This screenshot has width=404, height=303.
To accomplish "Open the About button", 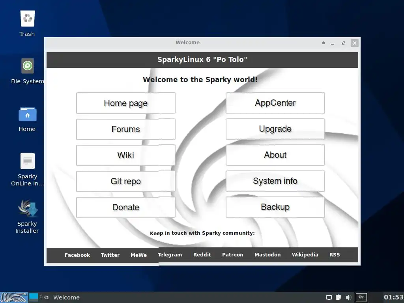I will click(275, 155).
